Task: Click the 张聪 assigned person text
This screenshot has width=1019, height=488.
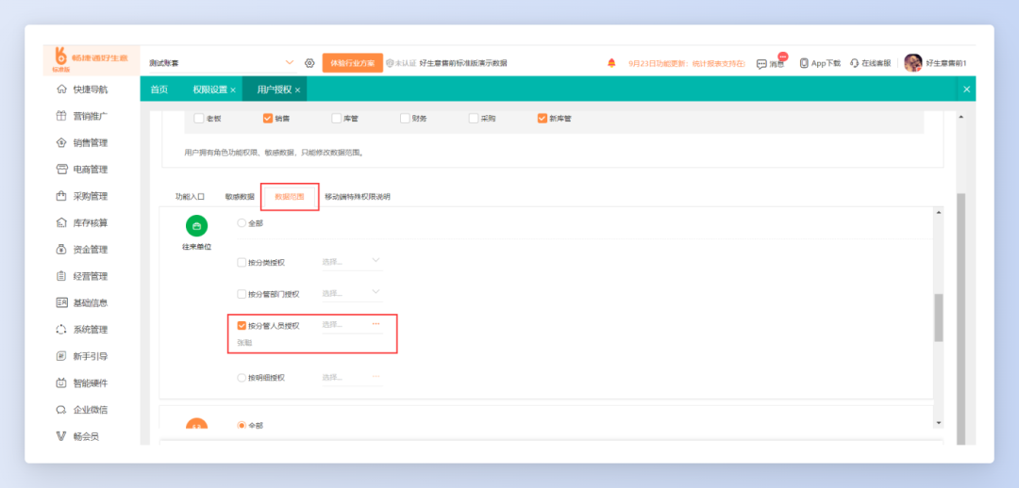Action: 244,342
